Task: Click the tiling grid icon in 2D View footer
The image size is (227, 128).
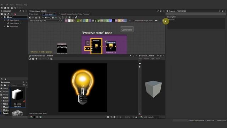Action: [x=108, y=117]
